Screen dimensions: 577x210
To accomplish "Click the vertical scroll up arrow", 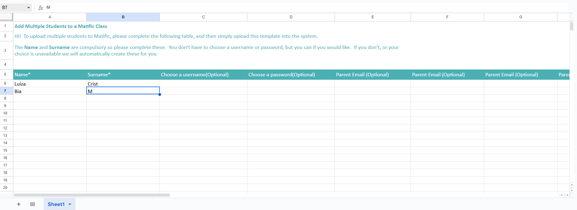I will [x=572, y=185].
